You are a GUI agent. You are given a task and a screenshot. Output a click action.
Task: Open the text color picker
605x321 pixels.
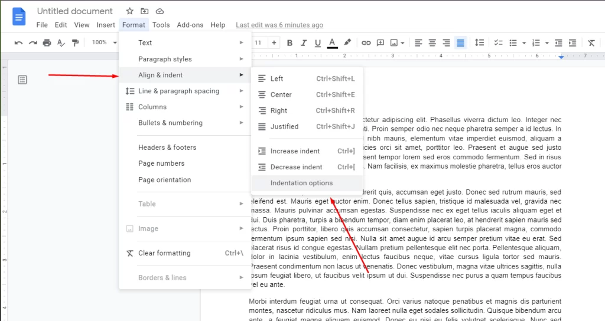pyautogui.click(x=332, y=42)
